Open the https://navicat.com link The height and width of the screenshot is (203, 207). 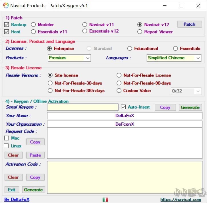coord(181,199)
